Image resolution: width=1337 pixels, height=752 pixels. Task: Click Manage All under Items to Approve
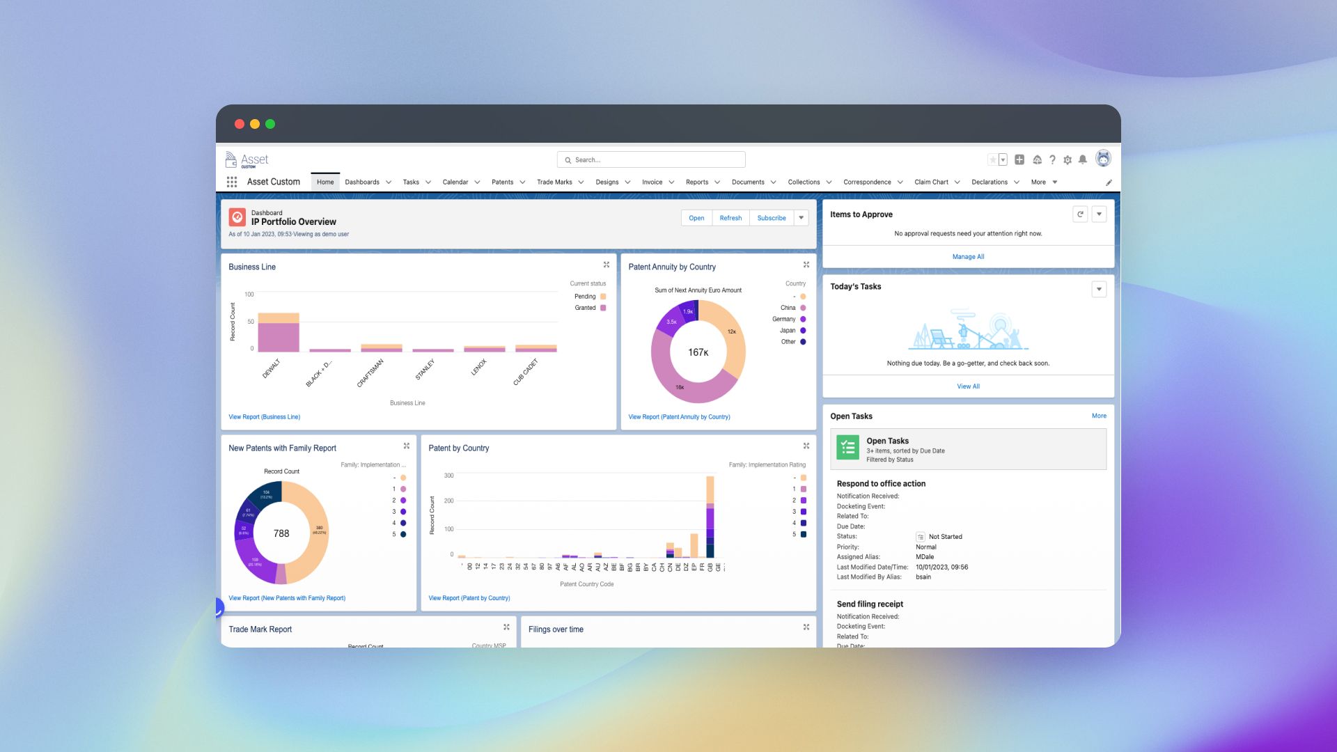(x=968, y=256)
